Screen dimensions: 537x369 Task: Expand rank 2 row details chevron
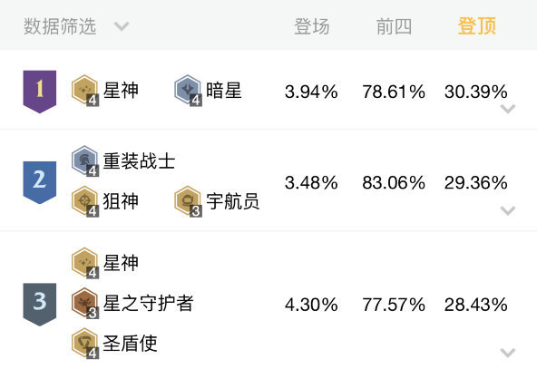[x=508, y=210]
